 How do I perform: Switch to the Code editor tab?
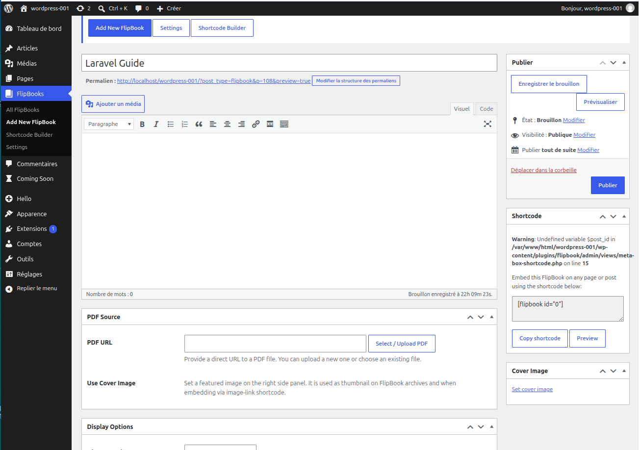[486, 109]
